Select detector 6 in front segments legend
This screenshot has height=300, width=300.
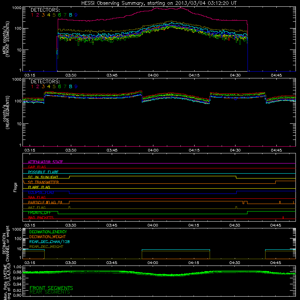click(x=60, y=15)
